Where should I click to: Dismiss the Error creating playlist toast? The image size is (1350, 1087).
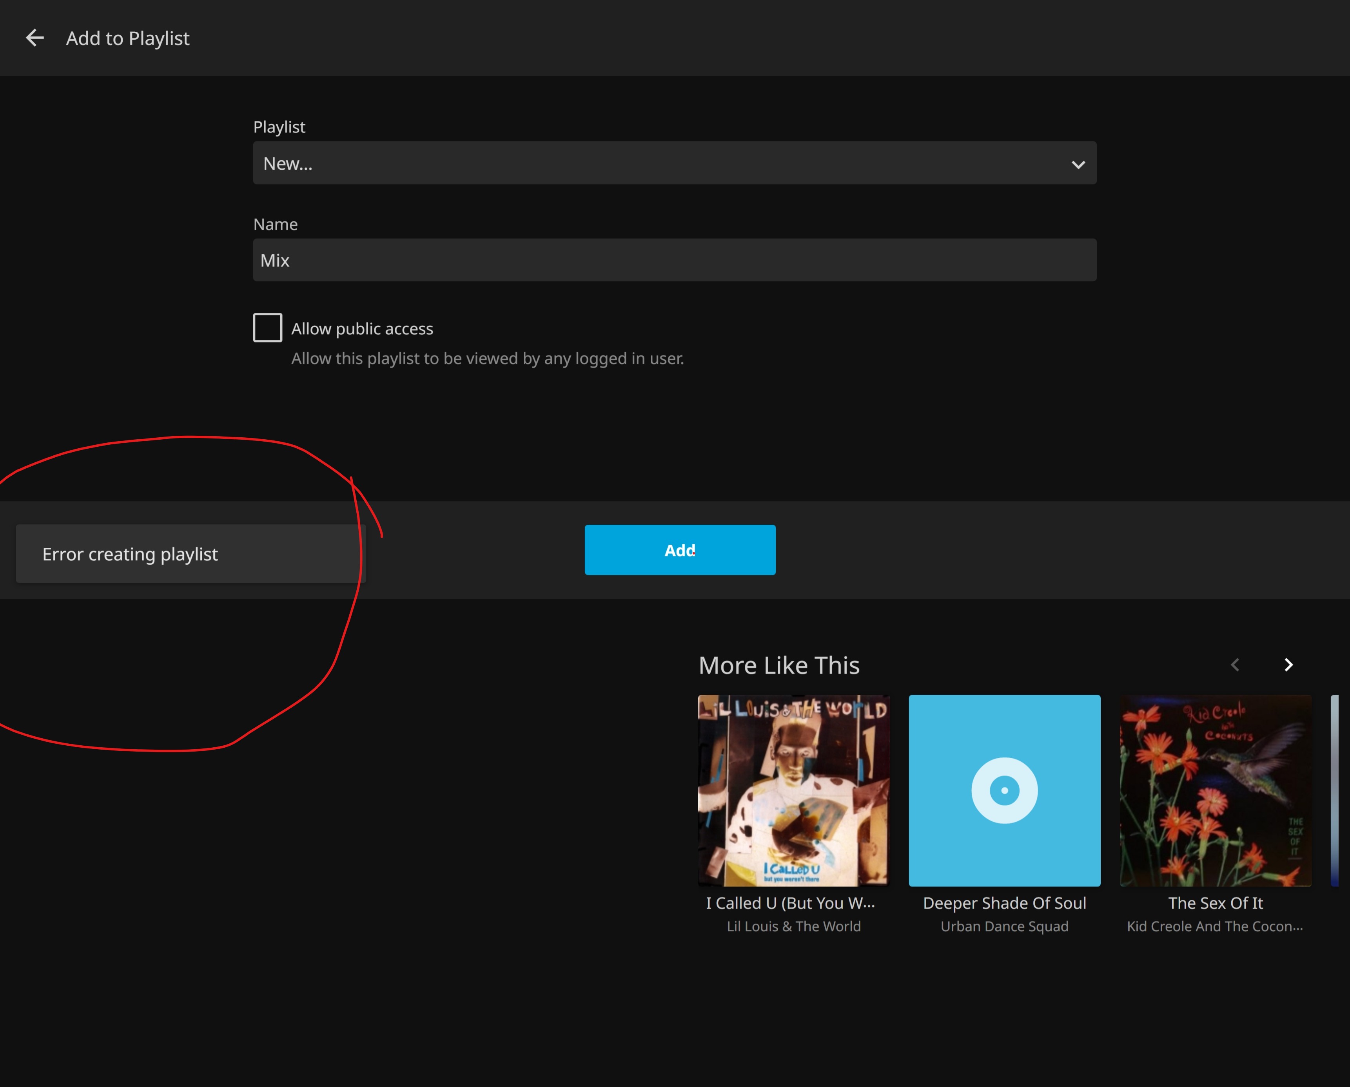point(191,554)
